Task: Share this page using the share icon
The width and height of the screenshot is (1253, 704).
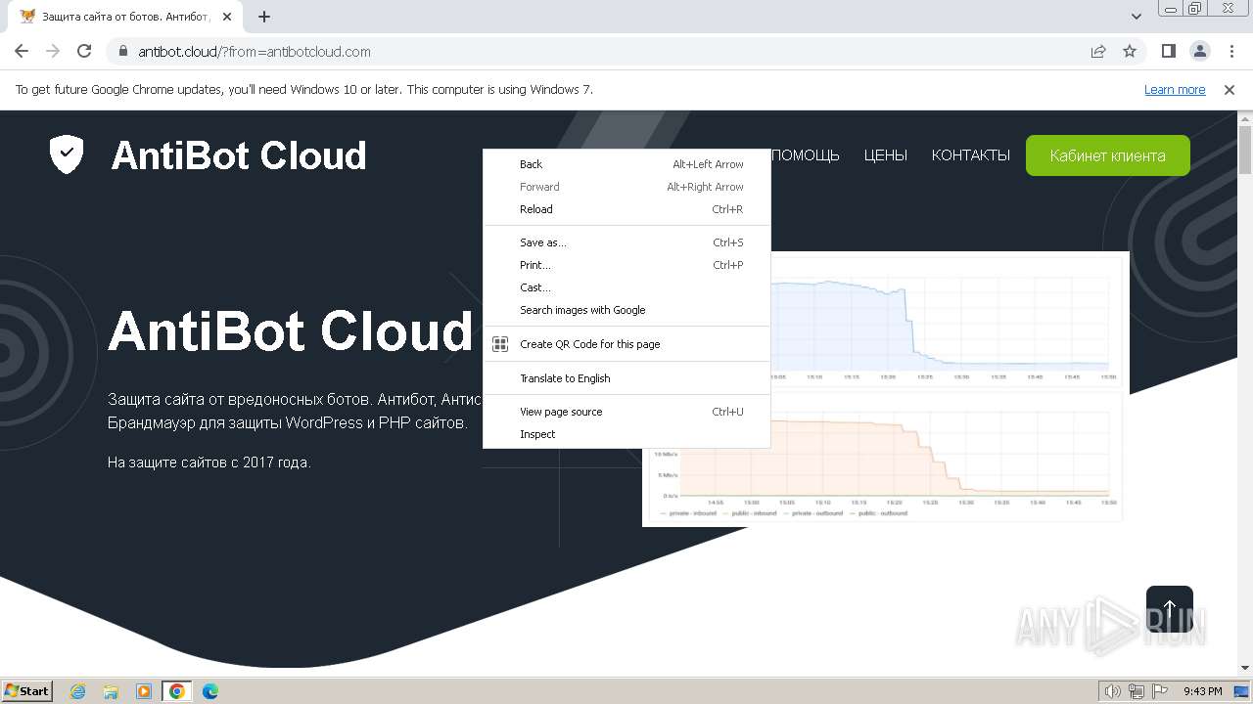Action: click(1098, 51)
